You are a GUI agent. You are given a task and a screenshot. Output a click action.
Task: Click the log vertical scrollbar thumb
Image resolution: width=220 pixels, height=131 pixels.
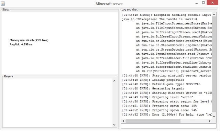(x=214, y=64)
